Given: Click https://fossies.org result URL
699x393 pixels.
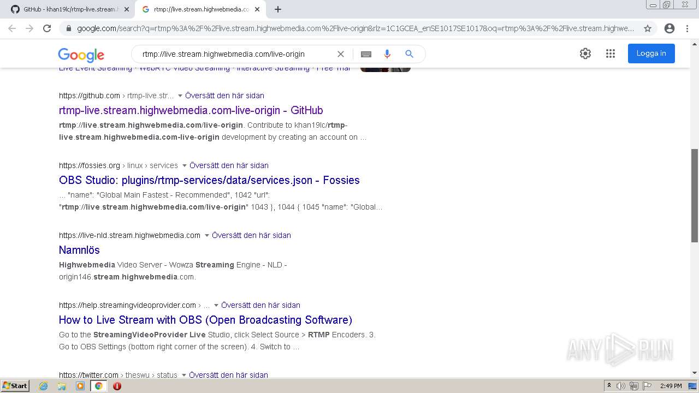Looking at the screenshot, I should click(90, 165).
